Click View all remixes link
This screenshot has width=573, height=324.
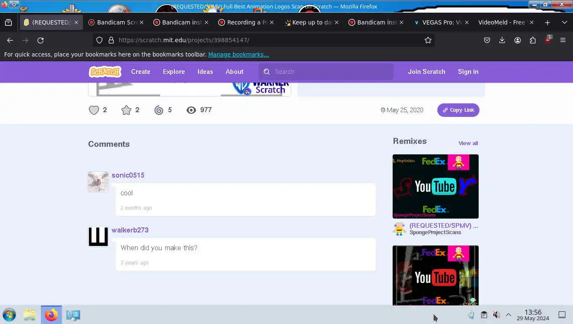click(468, 143)
